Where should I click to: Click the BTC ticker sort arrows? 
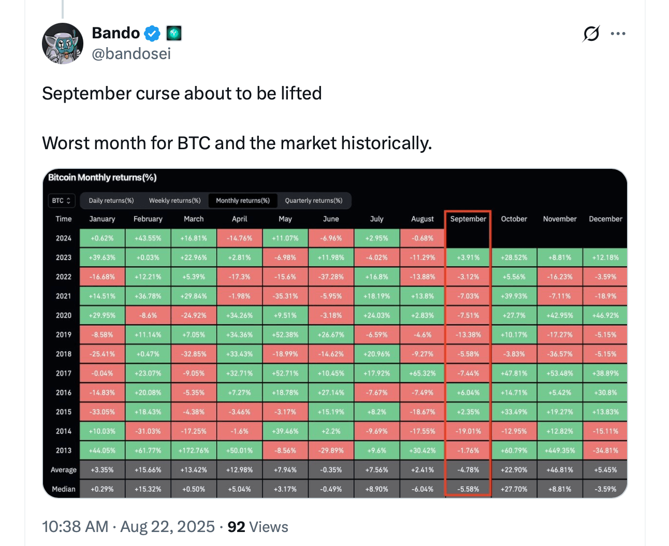(68, 200)
